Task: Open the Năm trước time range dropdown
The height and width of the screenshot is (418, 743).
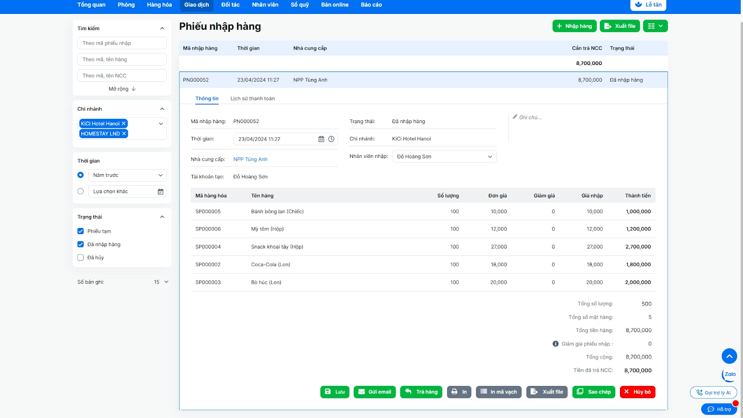Action: click(127, 175)
